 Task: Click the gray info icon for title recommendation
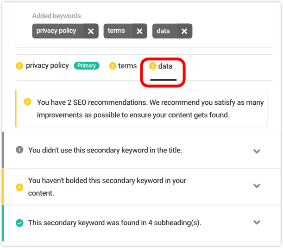(19, 150)
